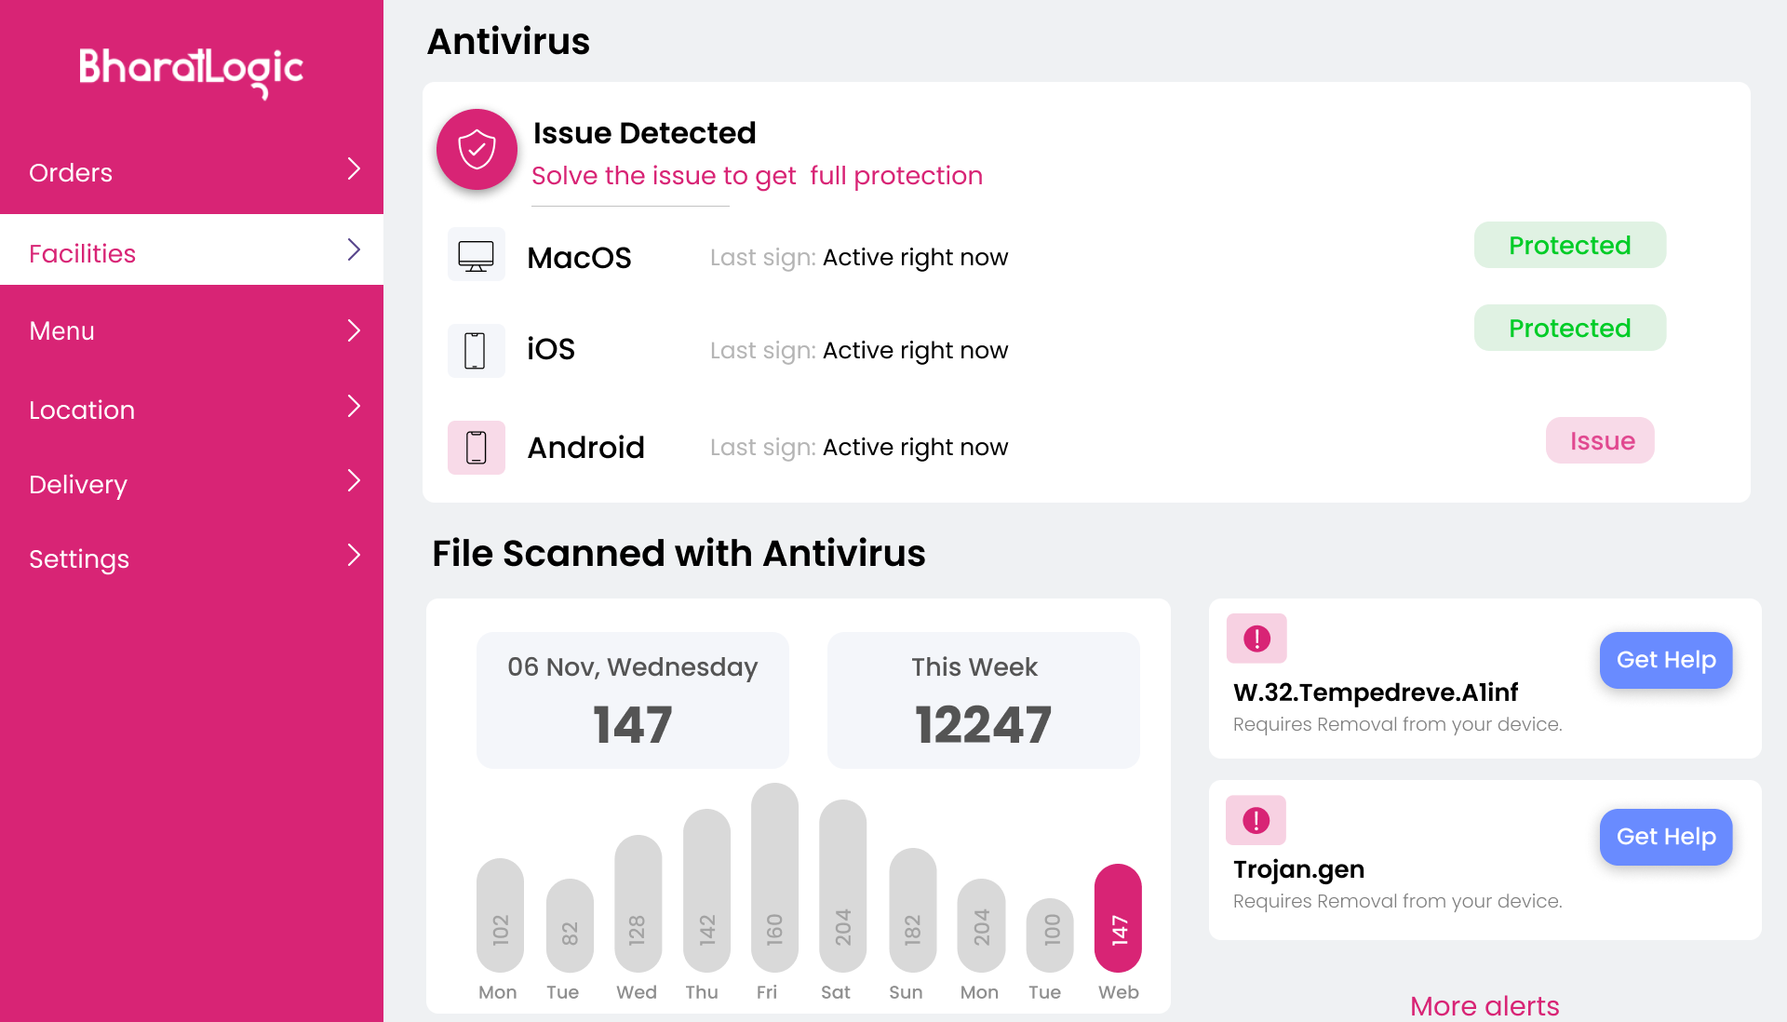The height and width of the screenshot is (1022, 1787).
Task: Click the shield icon next to Issue Detected
Action: click(476, 148)
